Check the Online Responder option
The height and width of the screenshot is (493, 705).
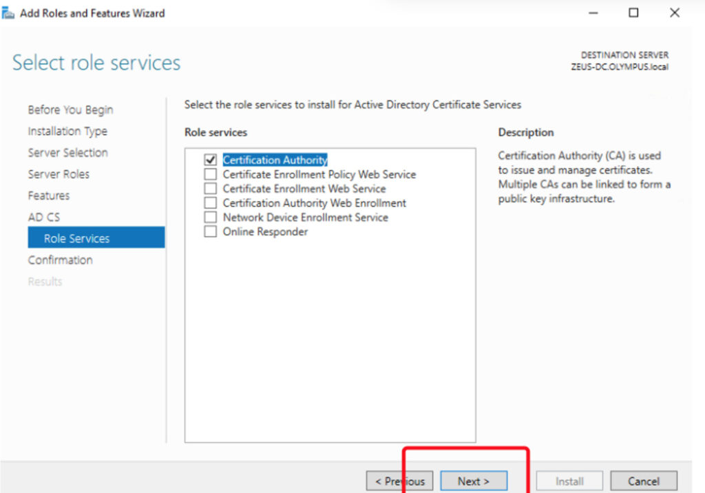click(x=211, y=232)
